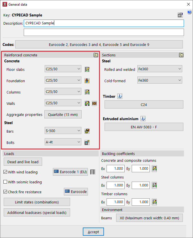The image size is (193, 238).
Task: Click EN AW-5083 - F aluminium button
Action: (x=144, y=127)
